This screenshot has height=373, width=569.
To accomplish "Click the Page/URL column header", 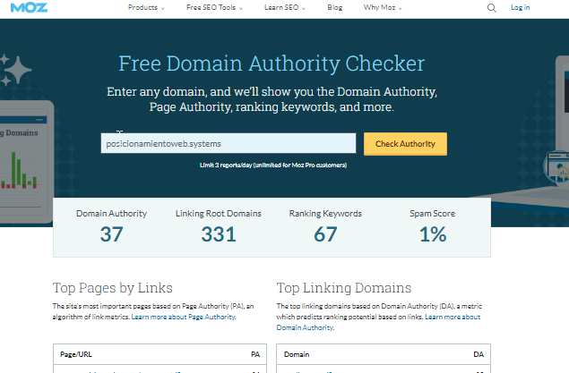I will [x=76, y=354].
